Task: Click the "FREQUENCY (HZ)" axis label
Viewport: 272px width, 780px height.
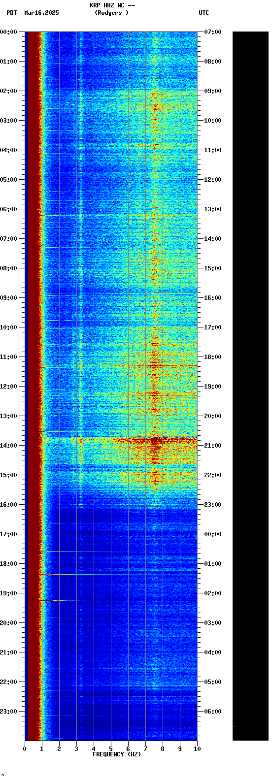Action: tap(117, 754)
